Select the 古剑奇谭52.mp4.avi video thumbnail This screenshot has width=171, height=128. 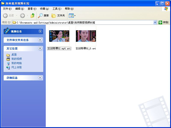point(59,36)
